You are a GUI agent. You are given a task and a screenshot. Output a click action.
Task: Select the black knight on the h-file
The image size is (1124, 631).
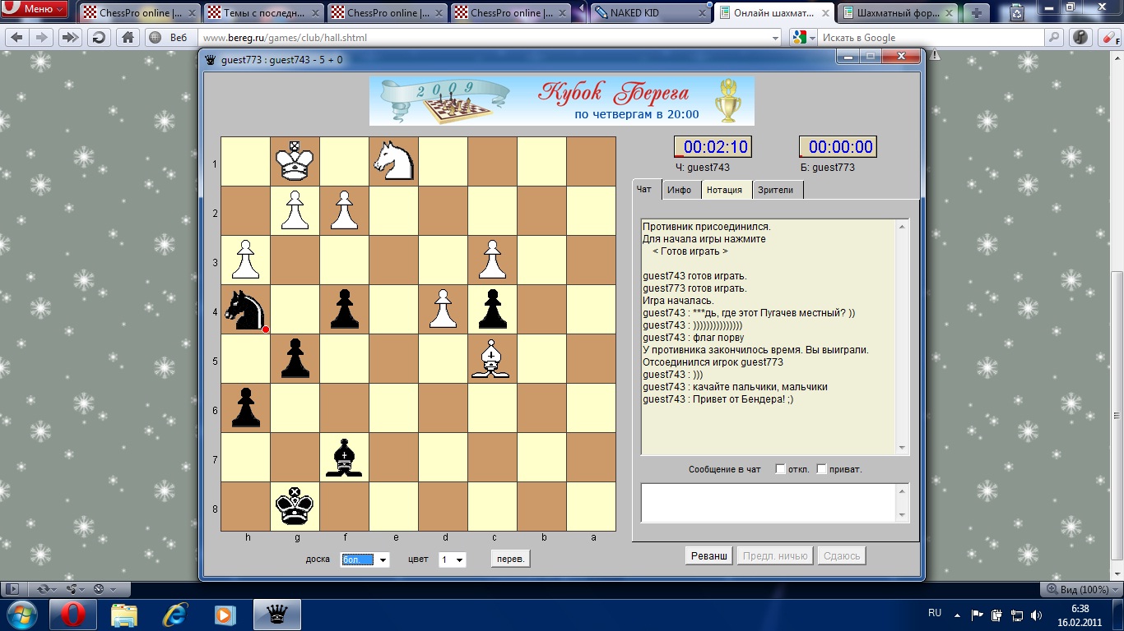[x=246, y=310]
